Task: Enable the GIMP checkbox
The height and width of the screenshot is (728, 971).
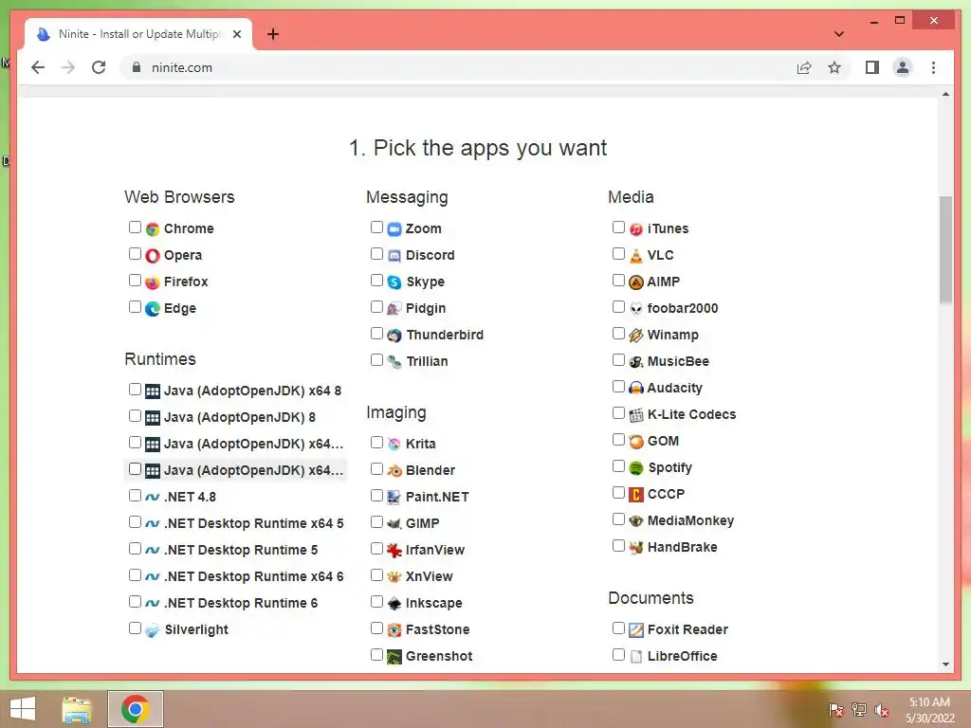Action: 376,522
